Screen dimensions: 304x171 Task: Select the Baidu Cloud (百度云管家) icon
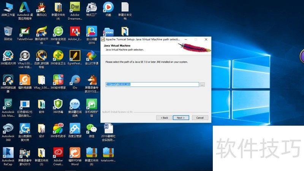point(75,128)
